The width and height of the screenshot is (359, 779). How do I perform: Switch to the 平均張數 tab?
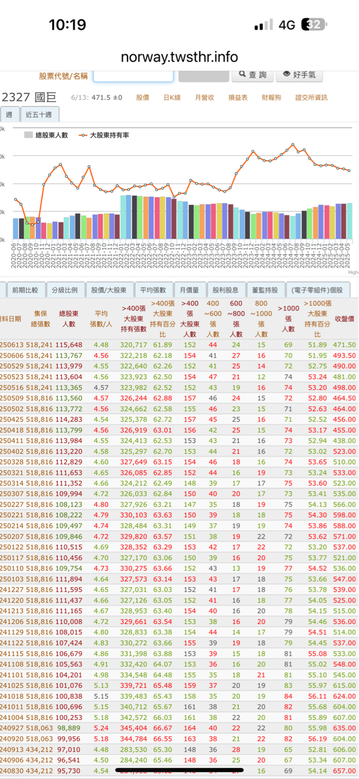pos(152,290)
